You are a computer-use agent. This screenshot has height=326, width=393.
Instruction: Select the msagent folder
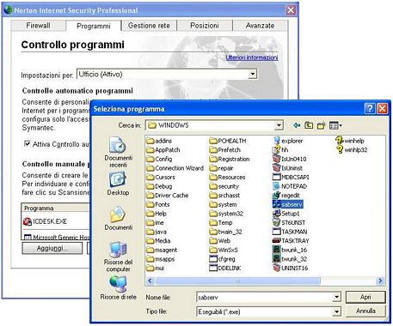pos(162,250)
